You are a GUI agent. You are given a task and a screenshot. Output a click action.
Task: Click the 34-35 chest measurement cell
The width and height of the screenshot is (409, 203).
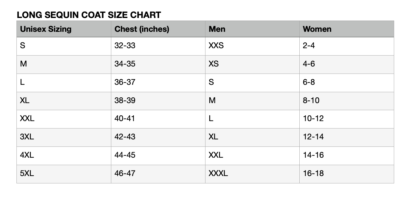point(125,64)
